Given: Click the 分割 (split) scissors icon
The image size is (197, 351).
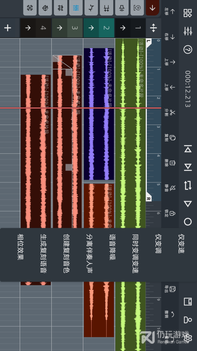Looking at the screenshot, I should [x=172, y=112].
